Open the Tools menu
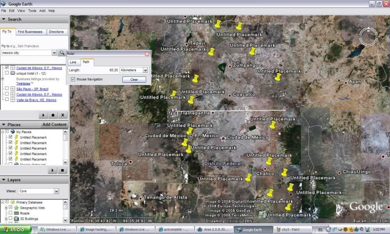The image size is (390, 234). [x=32, y=10]
